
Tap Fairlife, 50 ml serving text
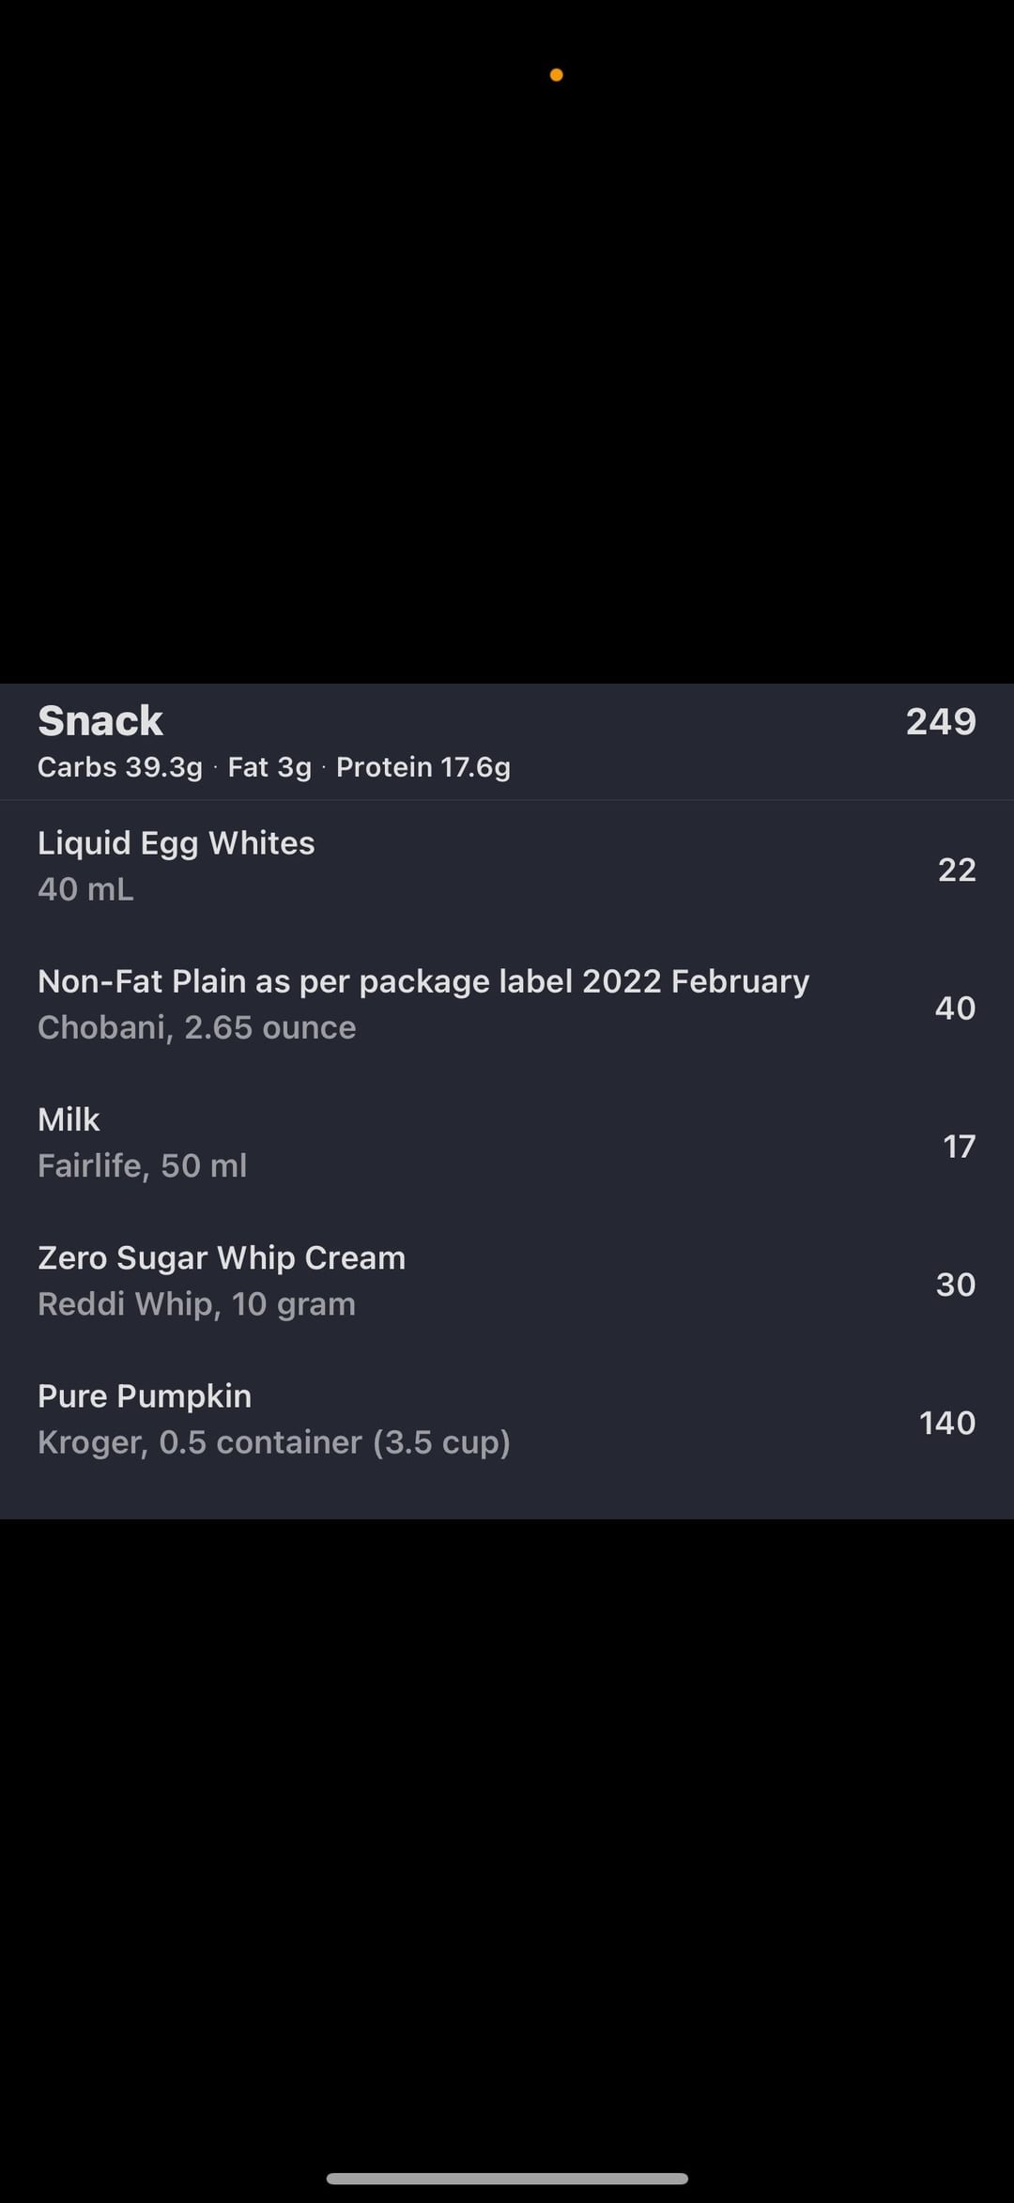click(142, 1165)
